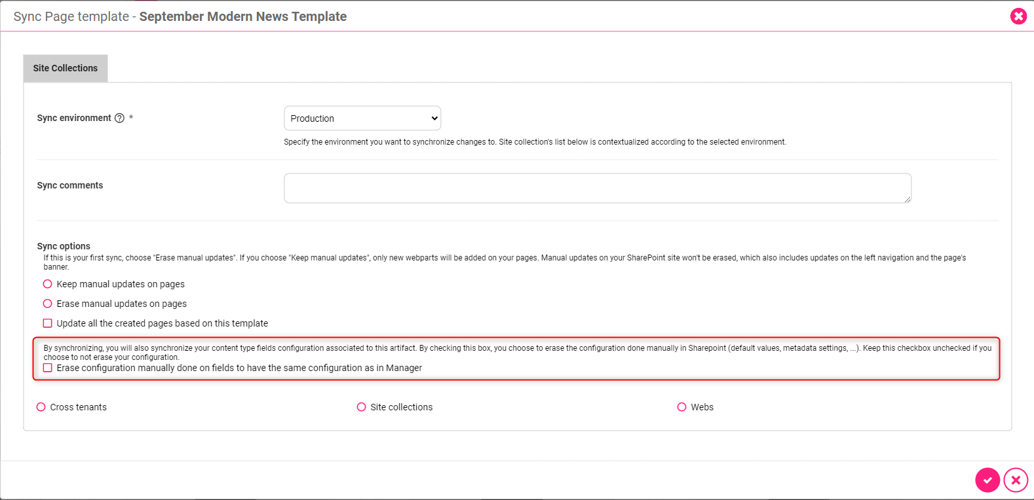The width and height of the screenshot is (1034, 500).
Task: Confirm the sync with the pink checkmark icon
Action: [x=988, y=480]
